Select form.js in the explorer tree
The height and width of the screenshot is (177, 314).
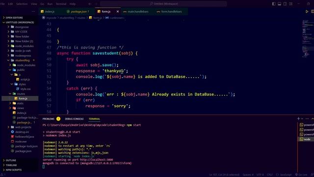[x=20, y=98]
